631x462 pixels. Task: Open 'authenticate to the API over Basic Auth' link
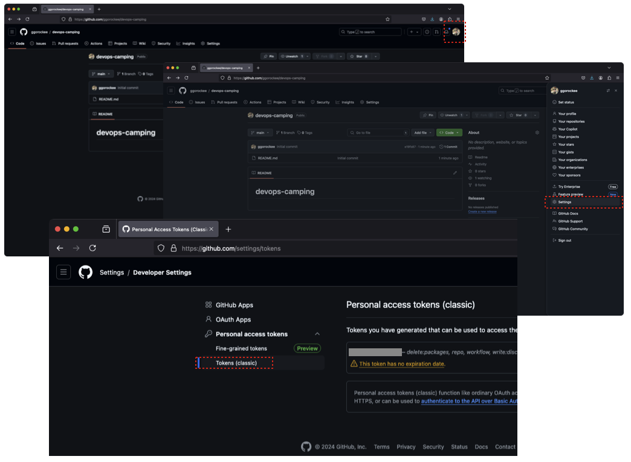pyautogui.click(x=469, y=402)
